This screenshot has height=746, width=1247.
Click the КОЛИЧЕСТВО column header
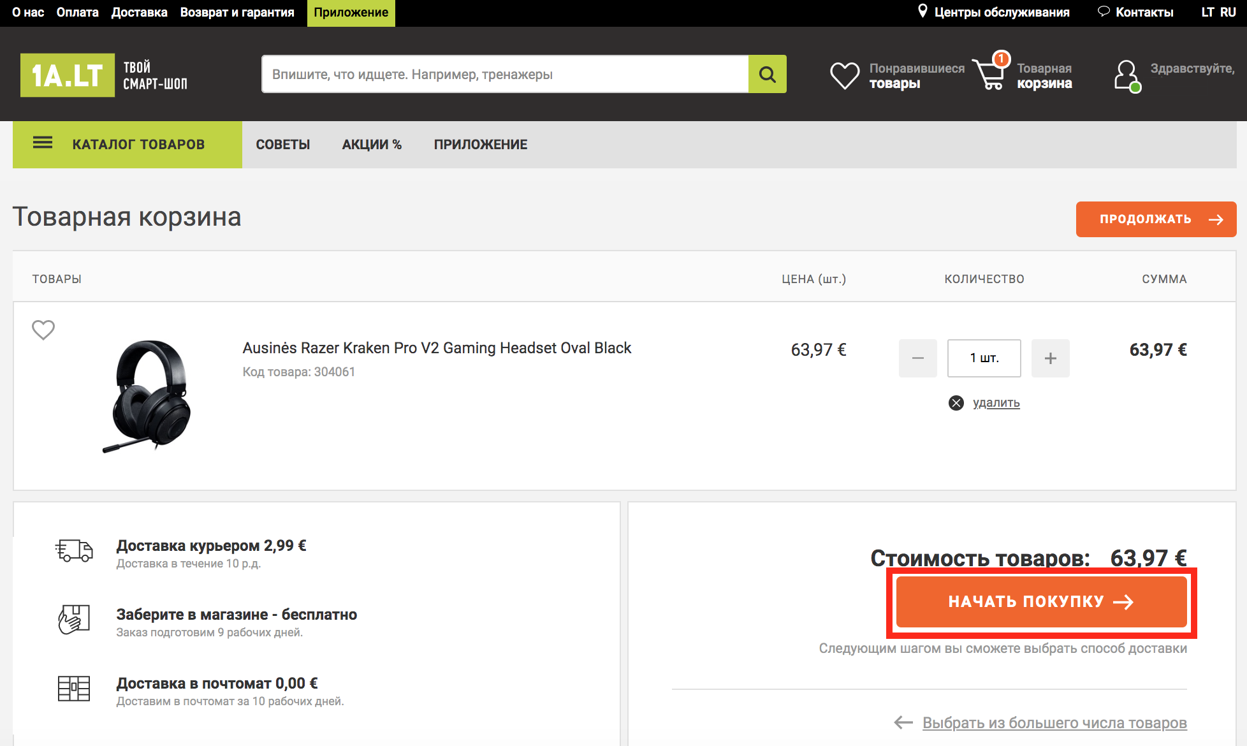coord(984,279)
